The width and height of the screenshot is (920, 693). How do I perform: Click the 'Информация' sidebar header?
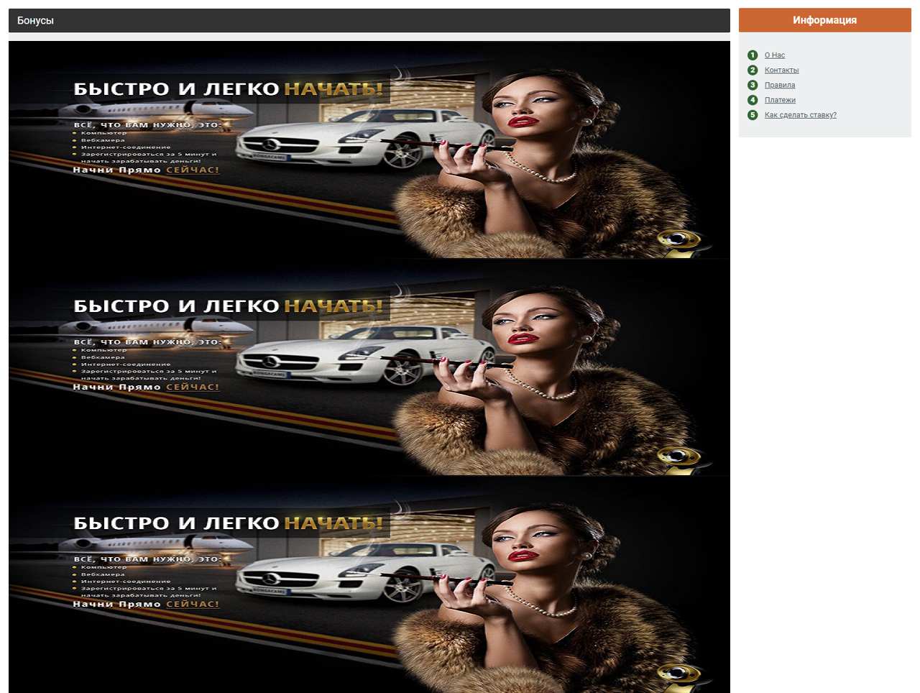824,20
